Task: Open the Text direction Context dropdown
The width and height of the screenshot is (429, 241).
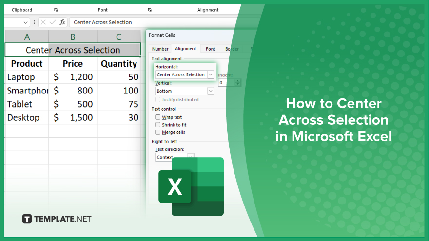Action: (175, 157)
